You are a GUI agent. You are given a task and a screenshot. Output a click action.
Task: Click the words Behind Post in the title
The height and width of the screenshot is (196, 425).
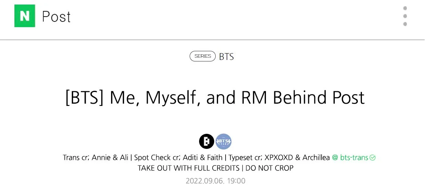point(319,98)
